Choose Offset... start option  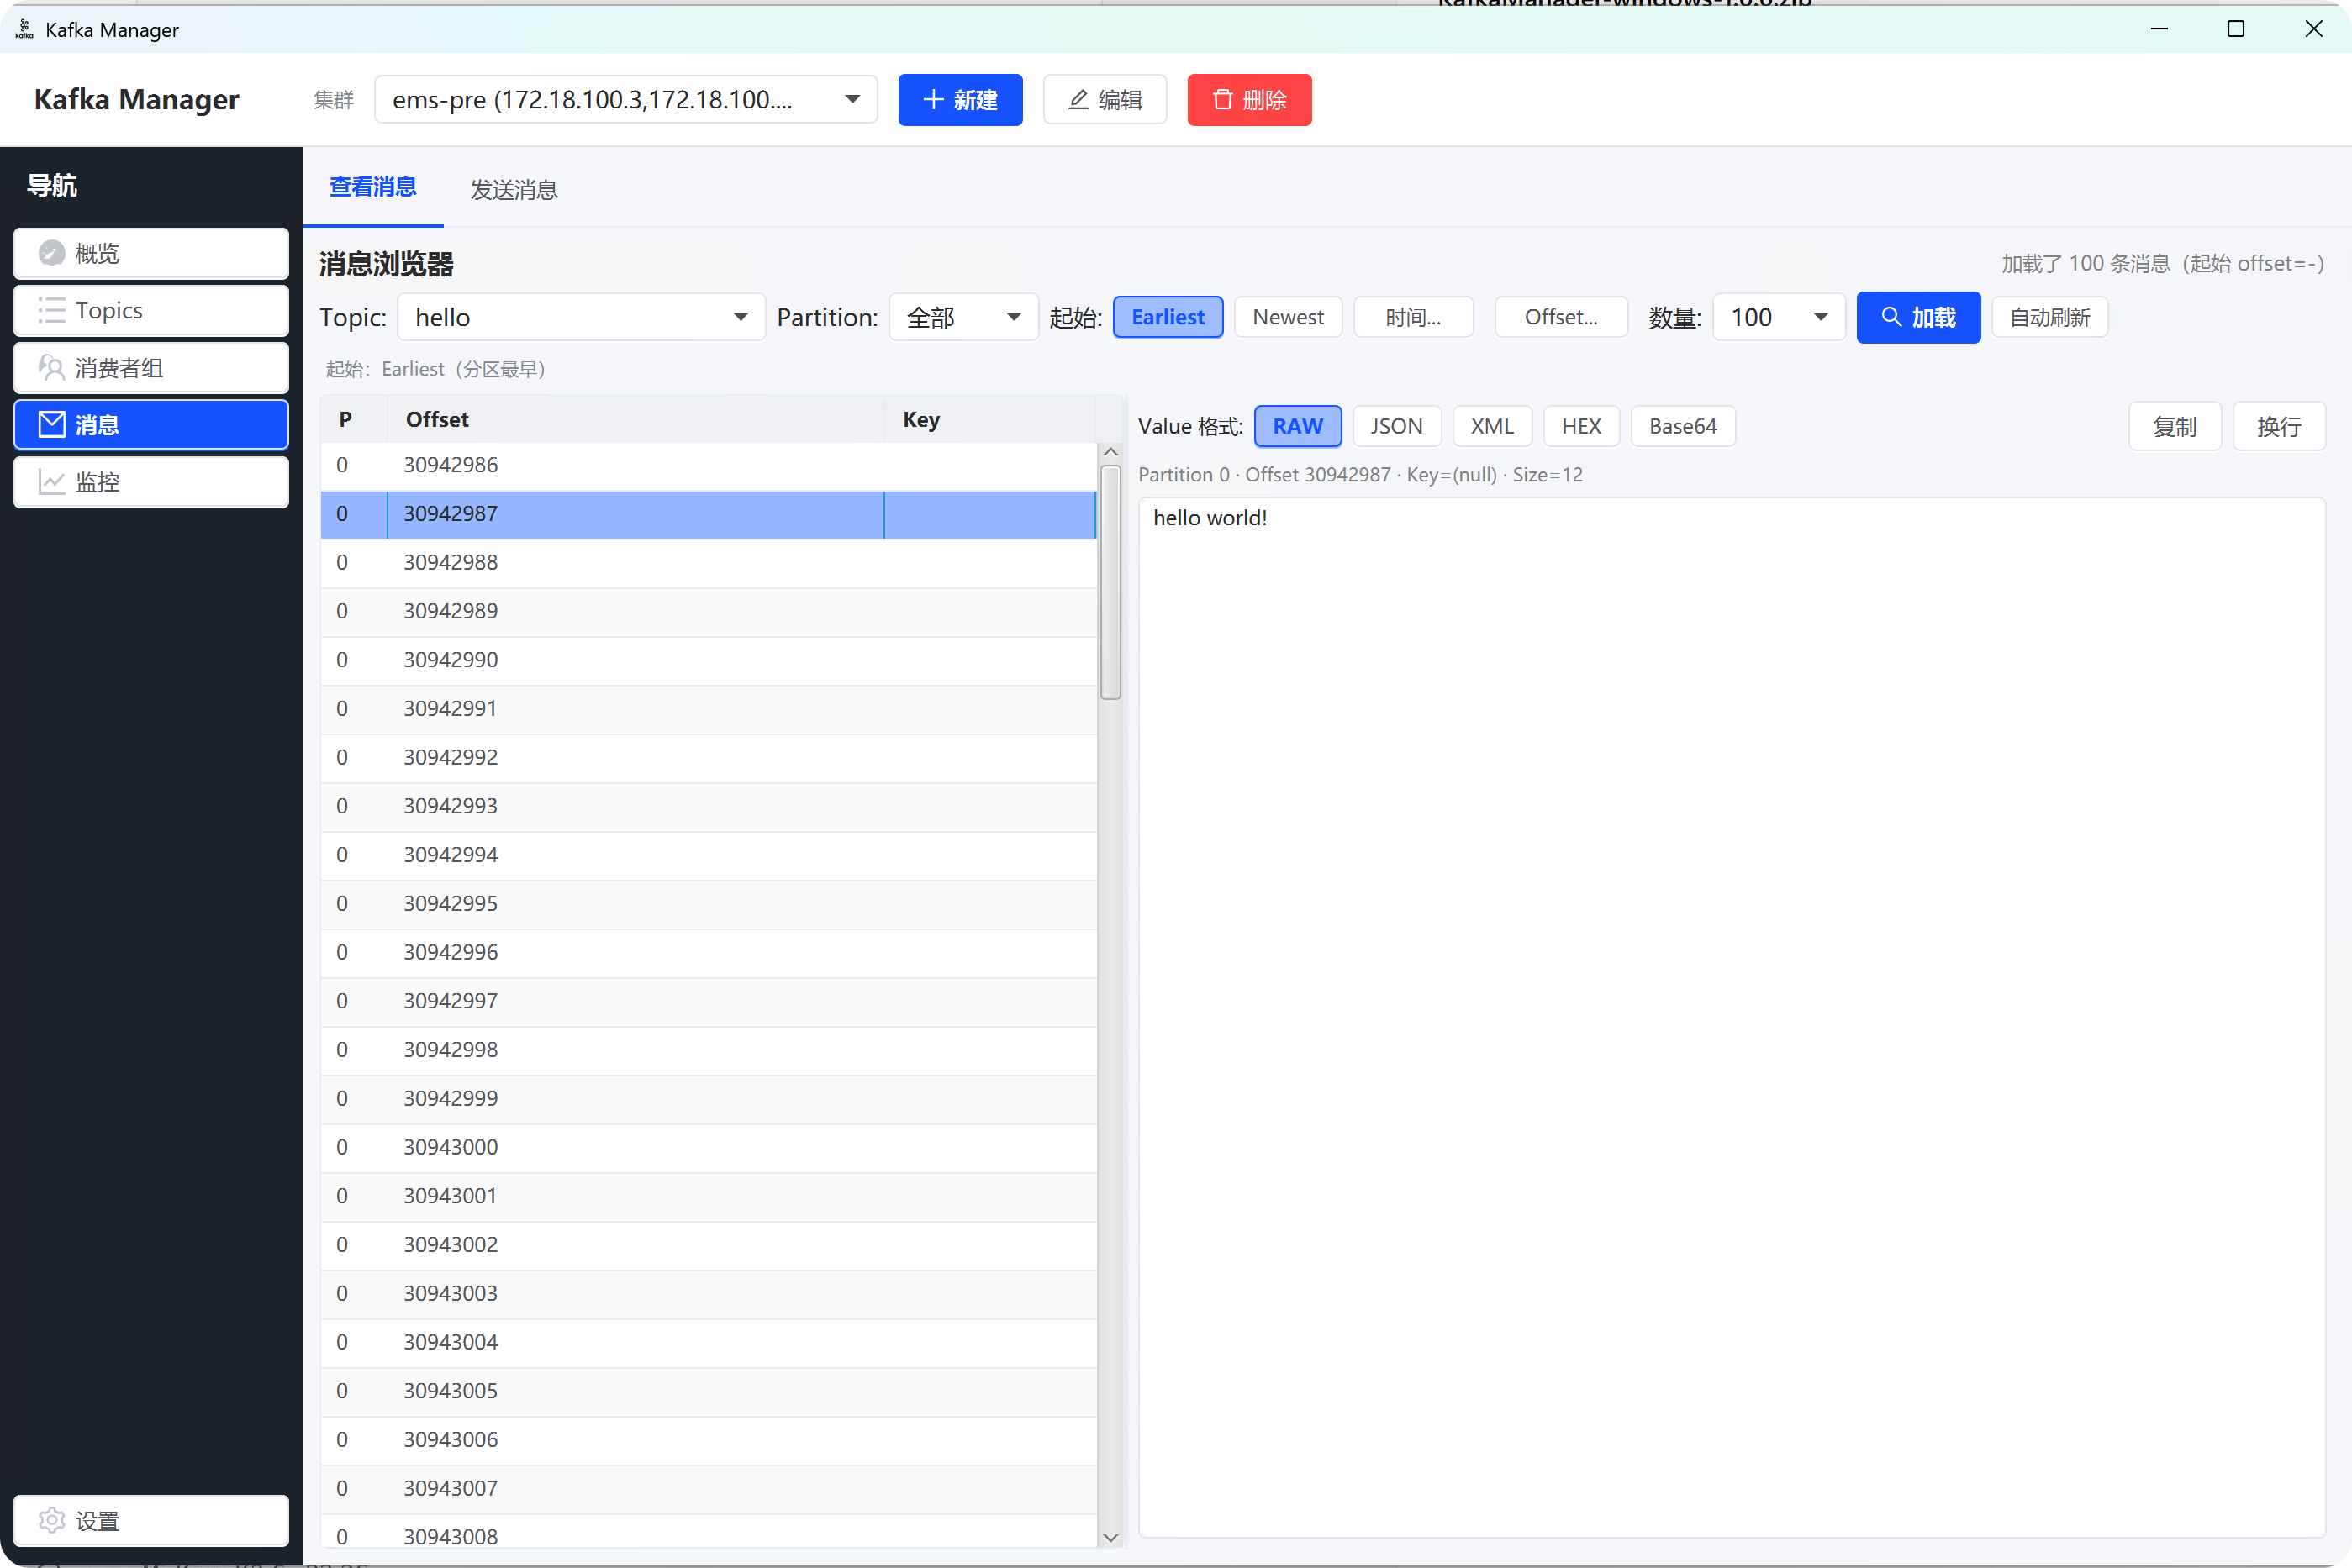[1561, 317]
